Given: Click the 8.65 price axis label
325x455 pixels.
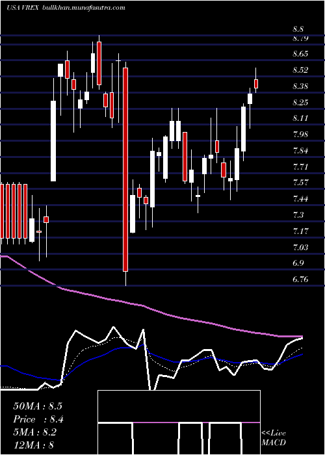Looking at the screenshot, I should tap(300, 54).
